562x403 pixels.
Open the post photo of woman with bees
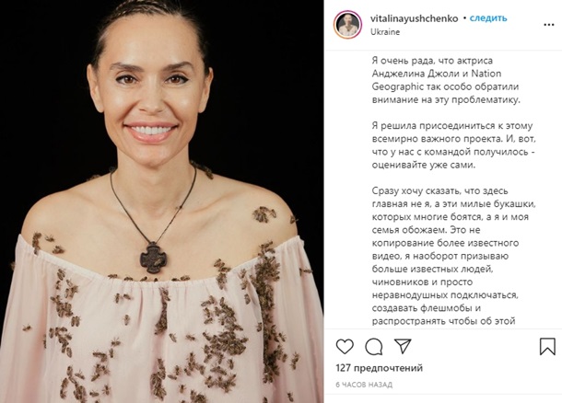162,201
